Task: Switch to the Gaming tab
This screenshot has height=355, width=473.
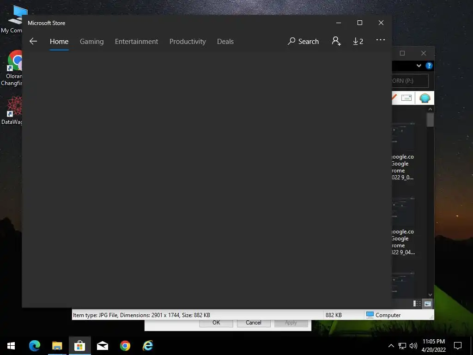Action: coord(92,41)
